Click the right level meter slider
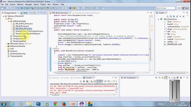 pyautogui.click(x=176, y=90)
